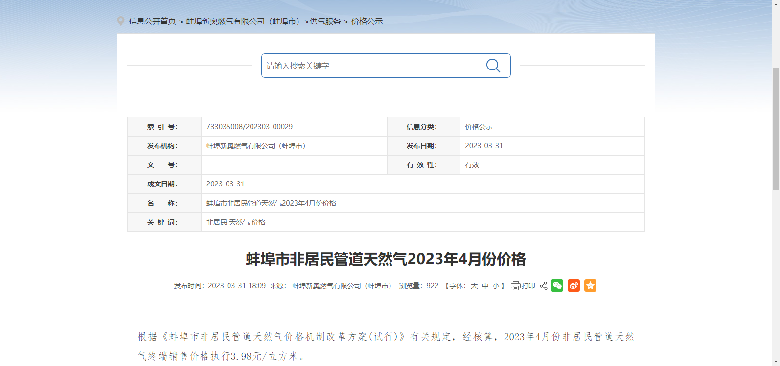Click publisher cell 蚌埠新奥燃气有限公司（蚌埠市）
780x366 pixels.
(x=294, y=146)
